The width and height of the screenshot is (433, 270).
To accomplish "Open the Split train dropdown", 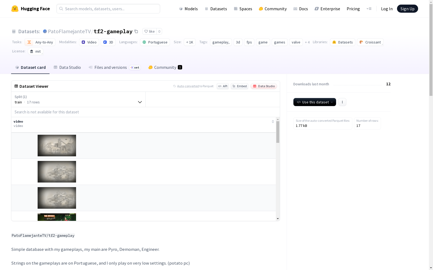I will pyautogui.click(x=78, y=99).
